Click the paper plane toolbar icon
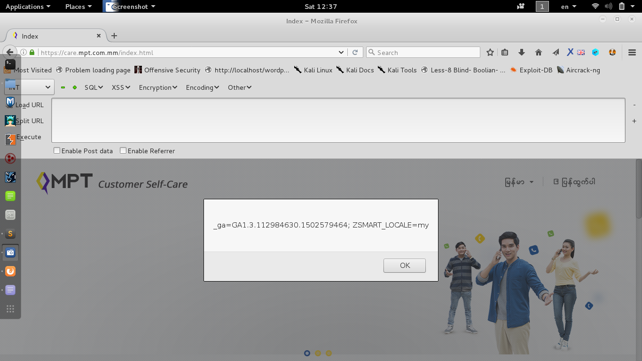The image size is (642, 361). click(556, 53)
